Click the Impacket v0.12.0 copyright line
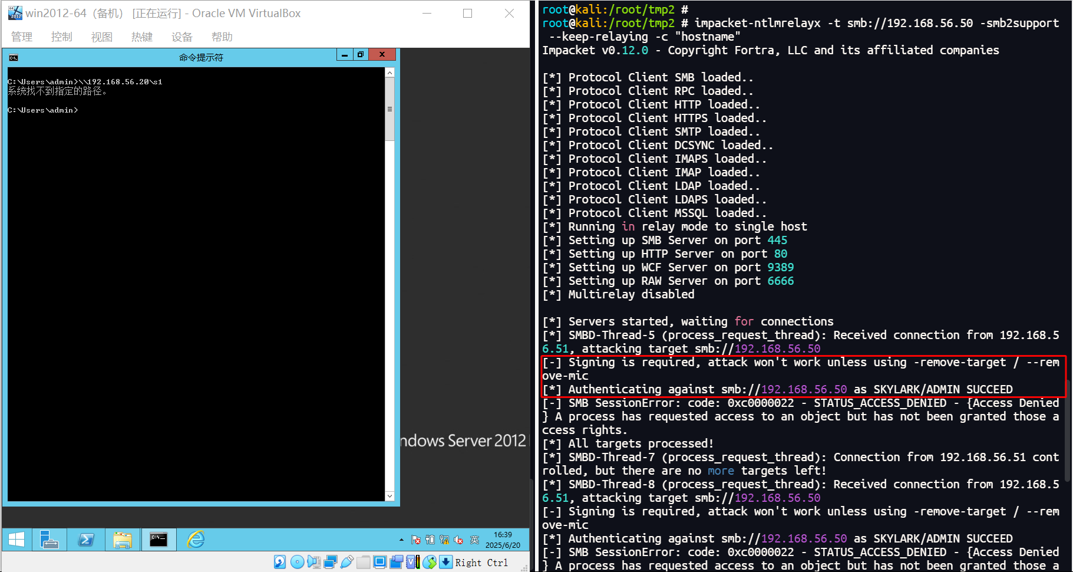 pyautogui.click(x=771, y=50)
